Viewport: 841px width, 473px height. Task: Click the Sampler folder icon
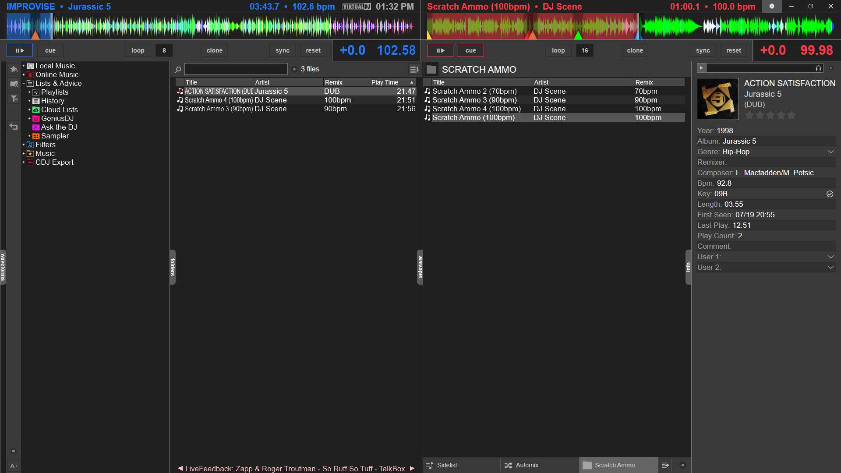click(x=36, y=136)
